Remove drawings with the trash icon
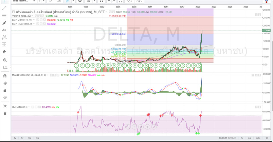Viewport: 273px width, 142px height. tap(5, 113)
